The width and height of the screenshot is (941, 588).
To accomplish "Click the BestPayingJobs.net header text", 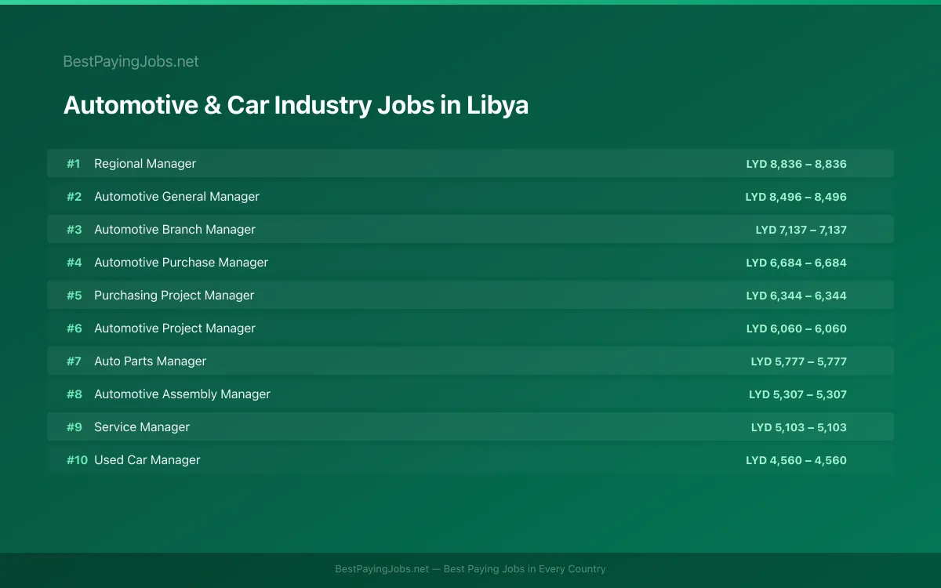I will [x=131, y=61].
